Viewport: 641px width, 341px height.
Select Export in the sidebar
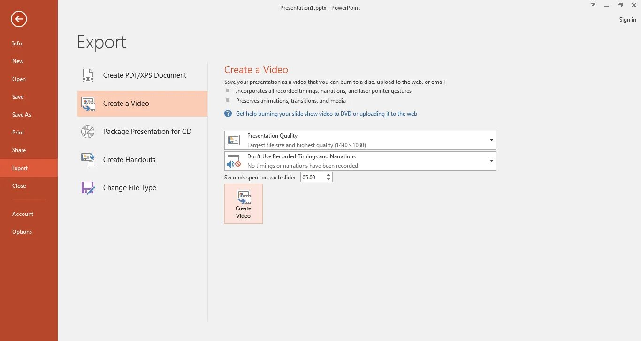29,168
